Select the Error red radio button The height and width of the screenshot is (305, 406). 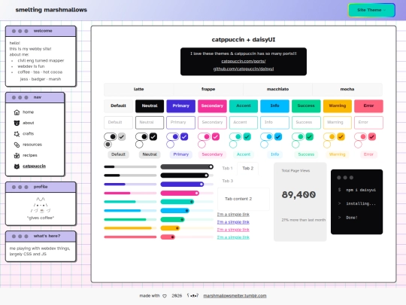358,145
